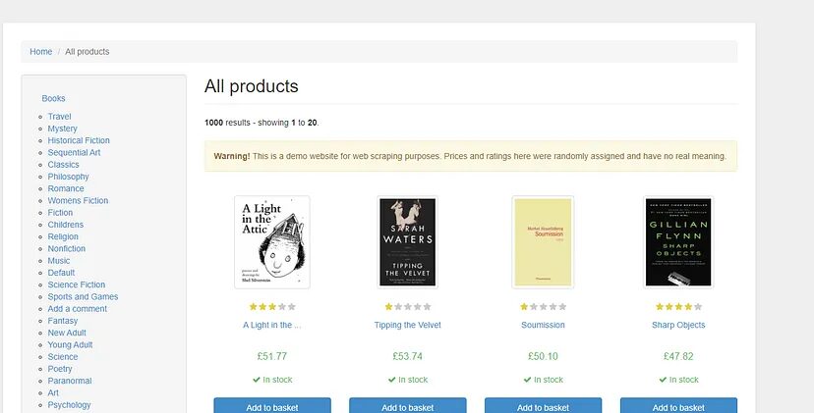Open the Soumission book cover image
Image resolution: width=814 pixels, height=413 pixels.
pos(543,241)
